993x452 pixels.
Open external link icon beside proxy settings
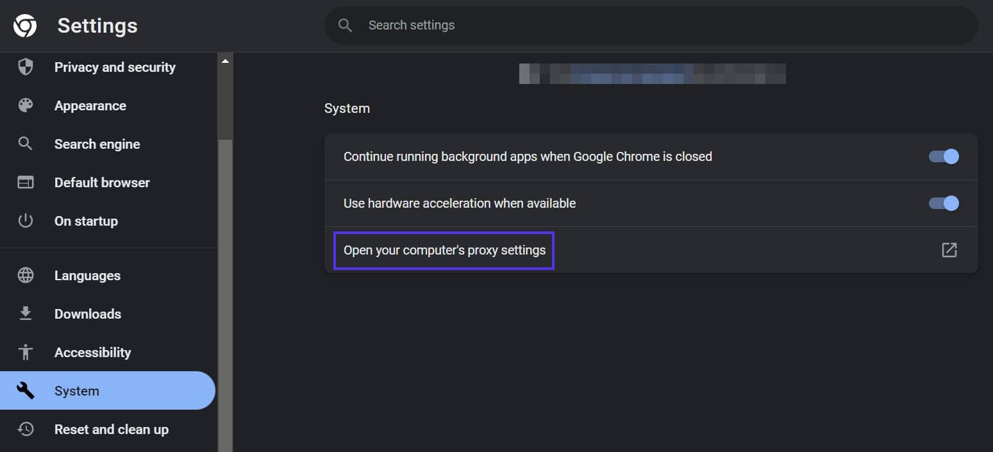949,250
